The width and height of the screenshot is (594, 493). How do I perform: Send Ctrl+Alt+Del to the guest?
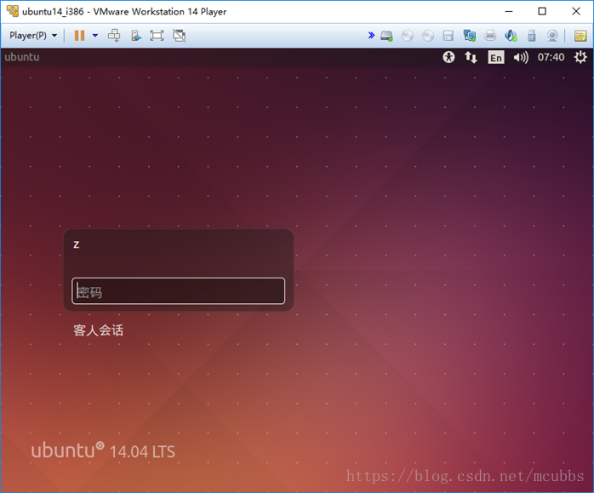point(114,36)
